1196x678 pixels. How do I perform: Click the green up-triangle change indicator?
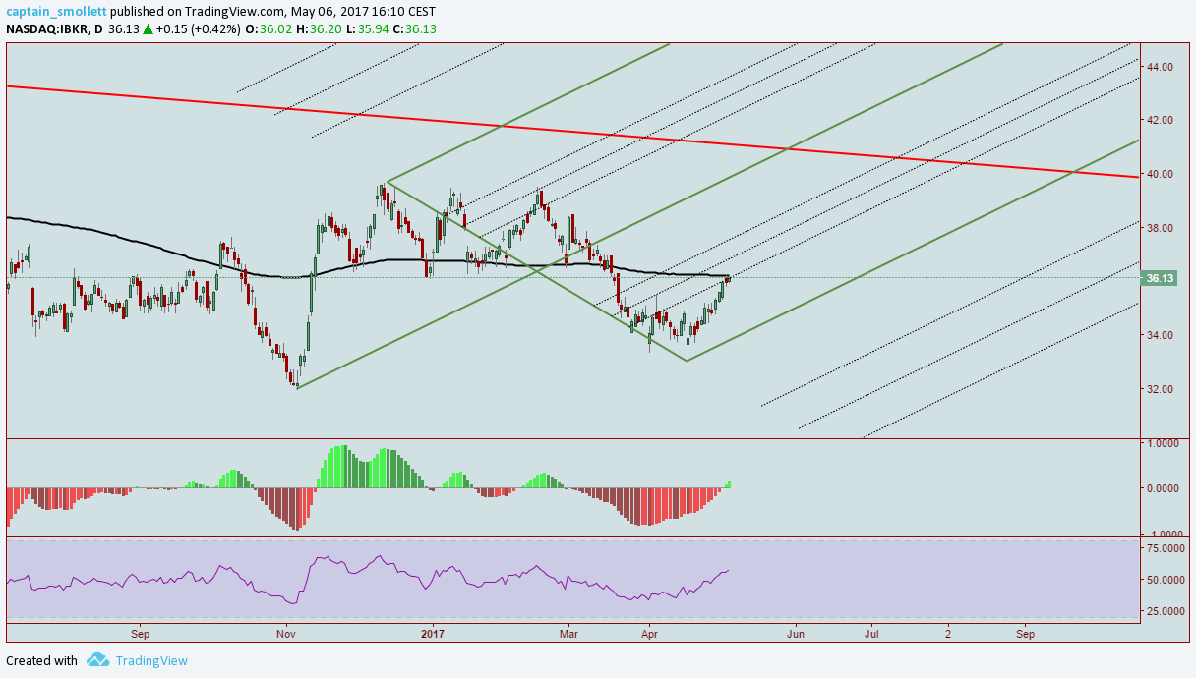coord(148,28)
